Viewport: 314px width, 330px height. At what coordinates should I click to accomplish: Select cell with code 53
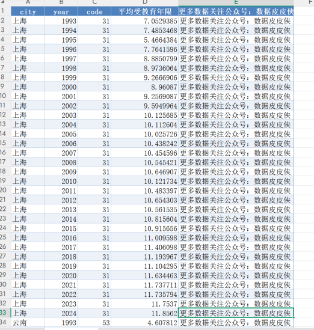coord(94,322)
